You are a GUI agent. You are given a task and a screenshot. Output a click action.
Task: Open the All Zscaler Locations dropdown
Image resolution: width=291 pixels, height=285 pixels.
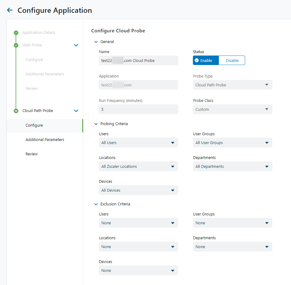[x=138, y=166]
